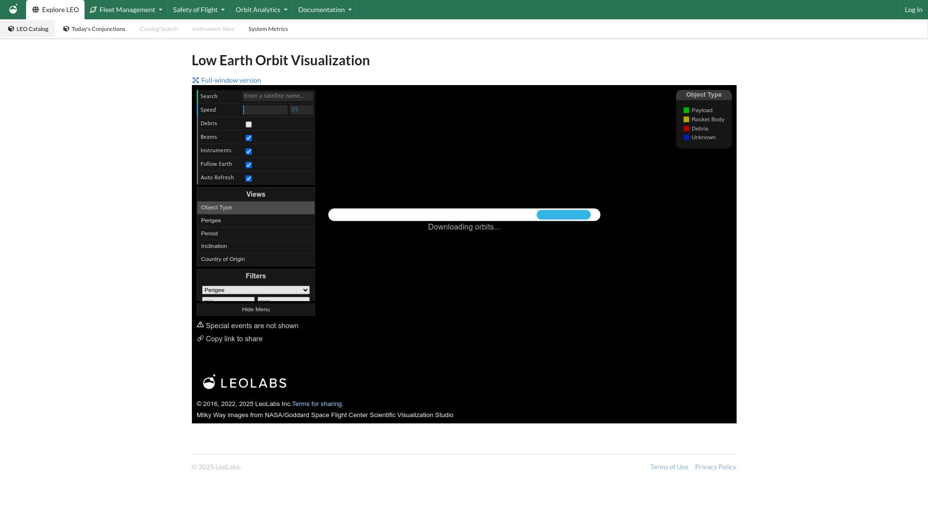Click the Fleet Management icon

click(93, 10)
